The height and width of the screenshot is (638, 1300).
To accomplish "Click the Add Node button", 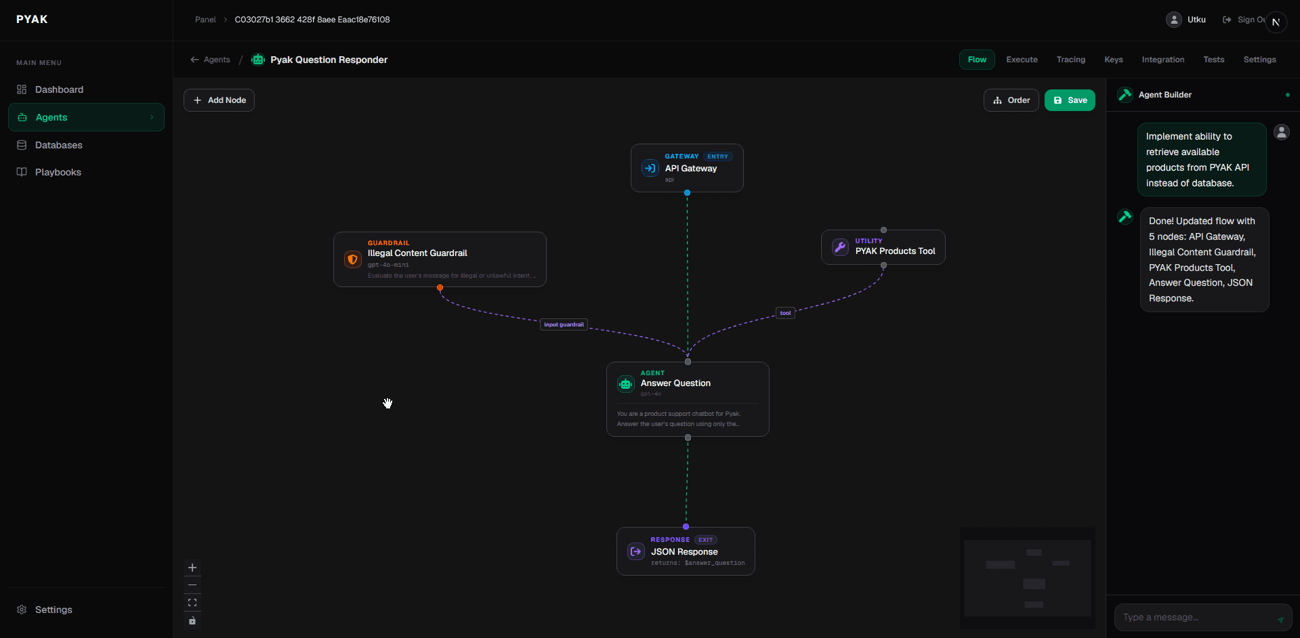I will (219, 100).
